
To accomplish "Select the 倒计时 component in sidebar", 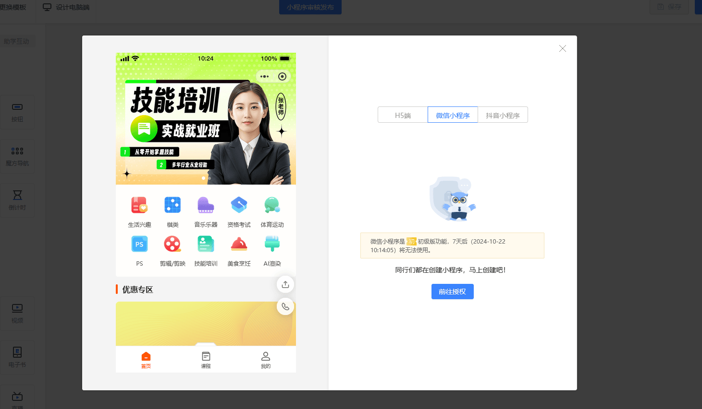I will [x=17, y=200].
